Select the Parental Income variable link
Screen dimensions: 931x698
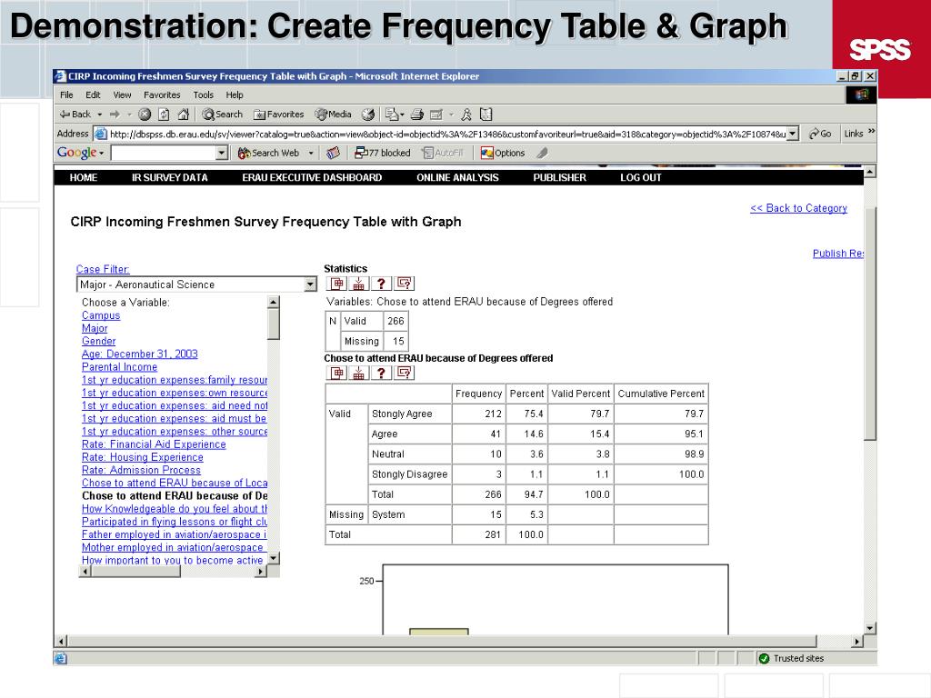tap(119, 367)
